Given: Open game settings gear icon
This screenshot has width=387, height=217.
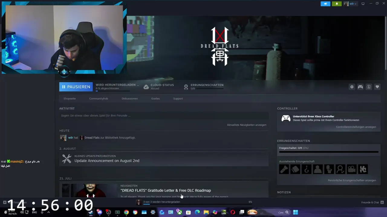Looking at the screenshot, I should pos(352,87).
